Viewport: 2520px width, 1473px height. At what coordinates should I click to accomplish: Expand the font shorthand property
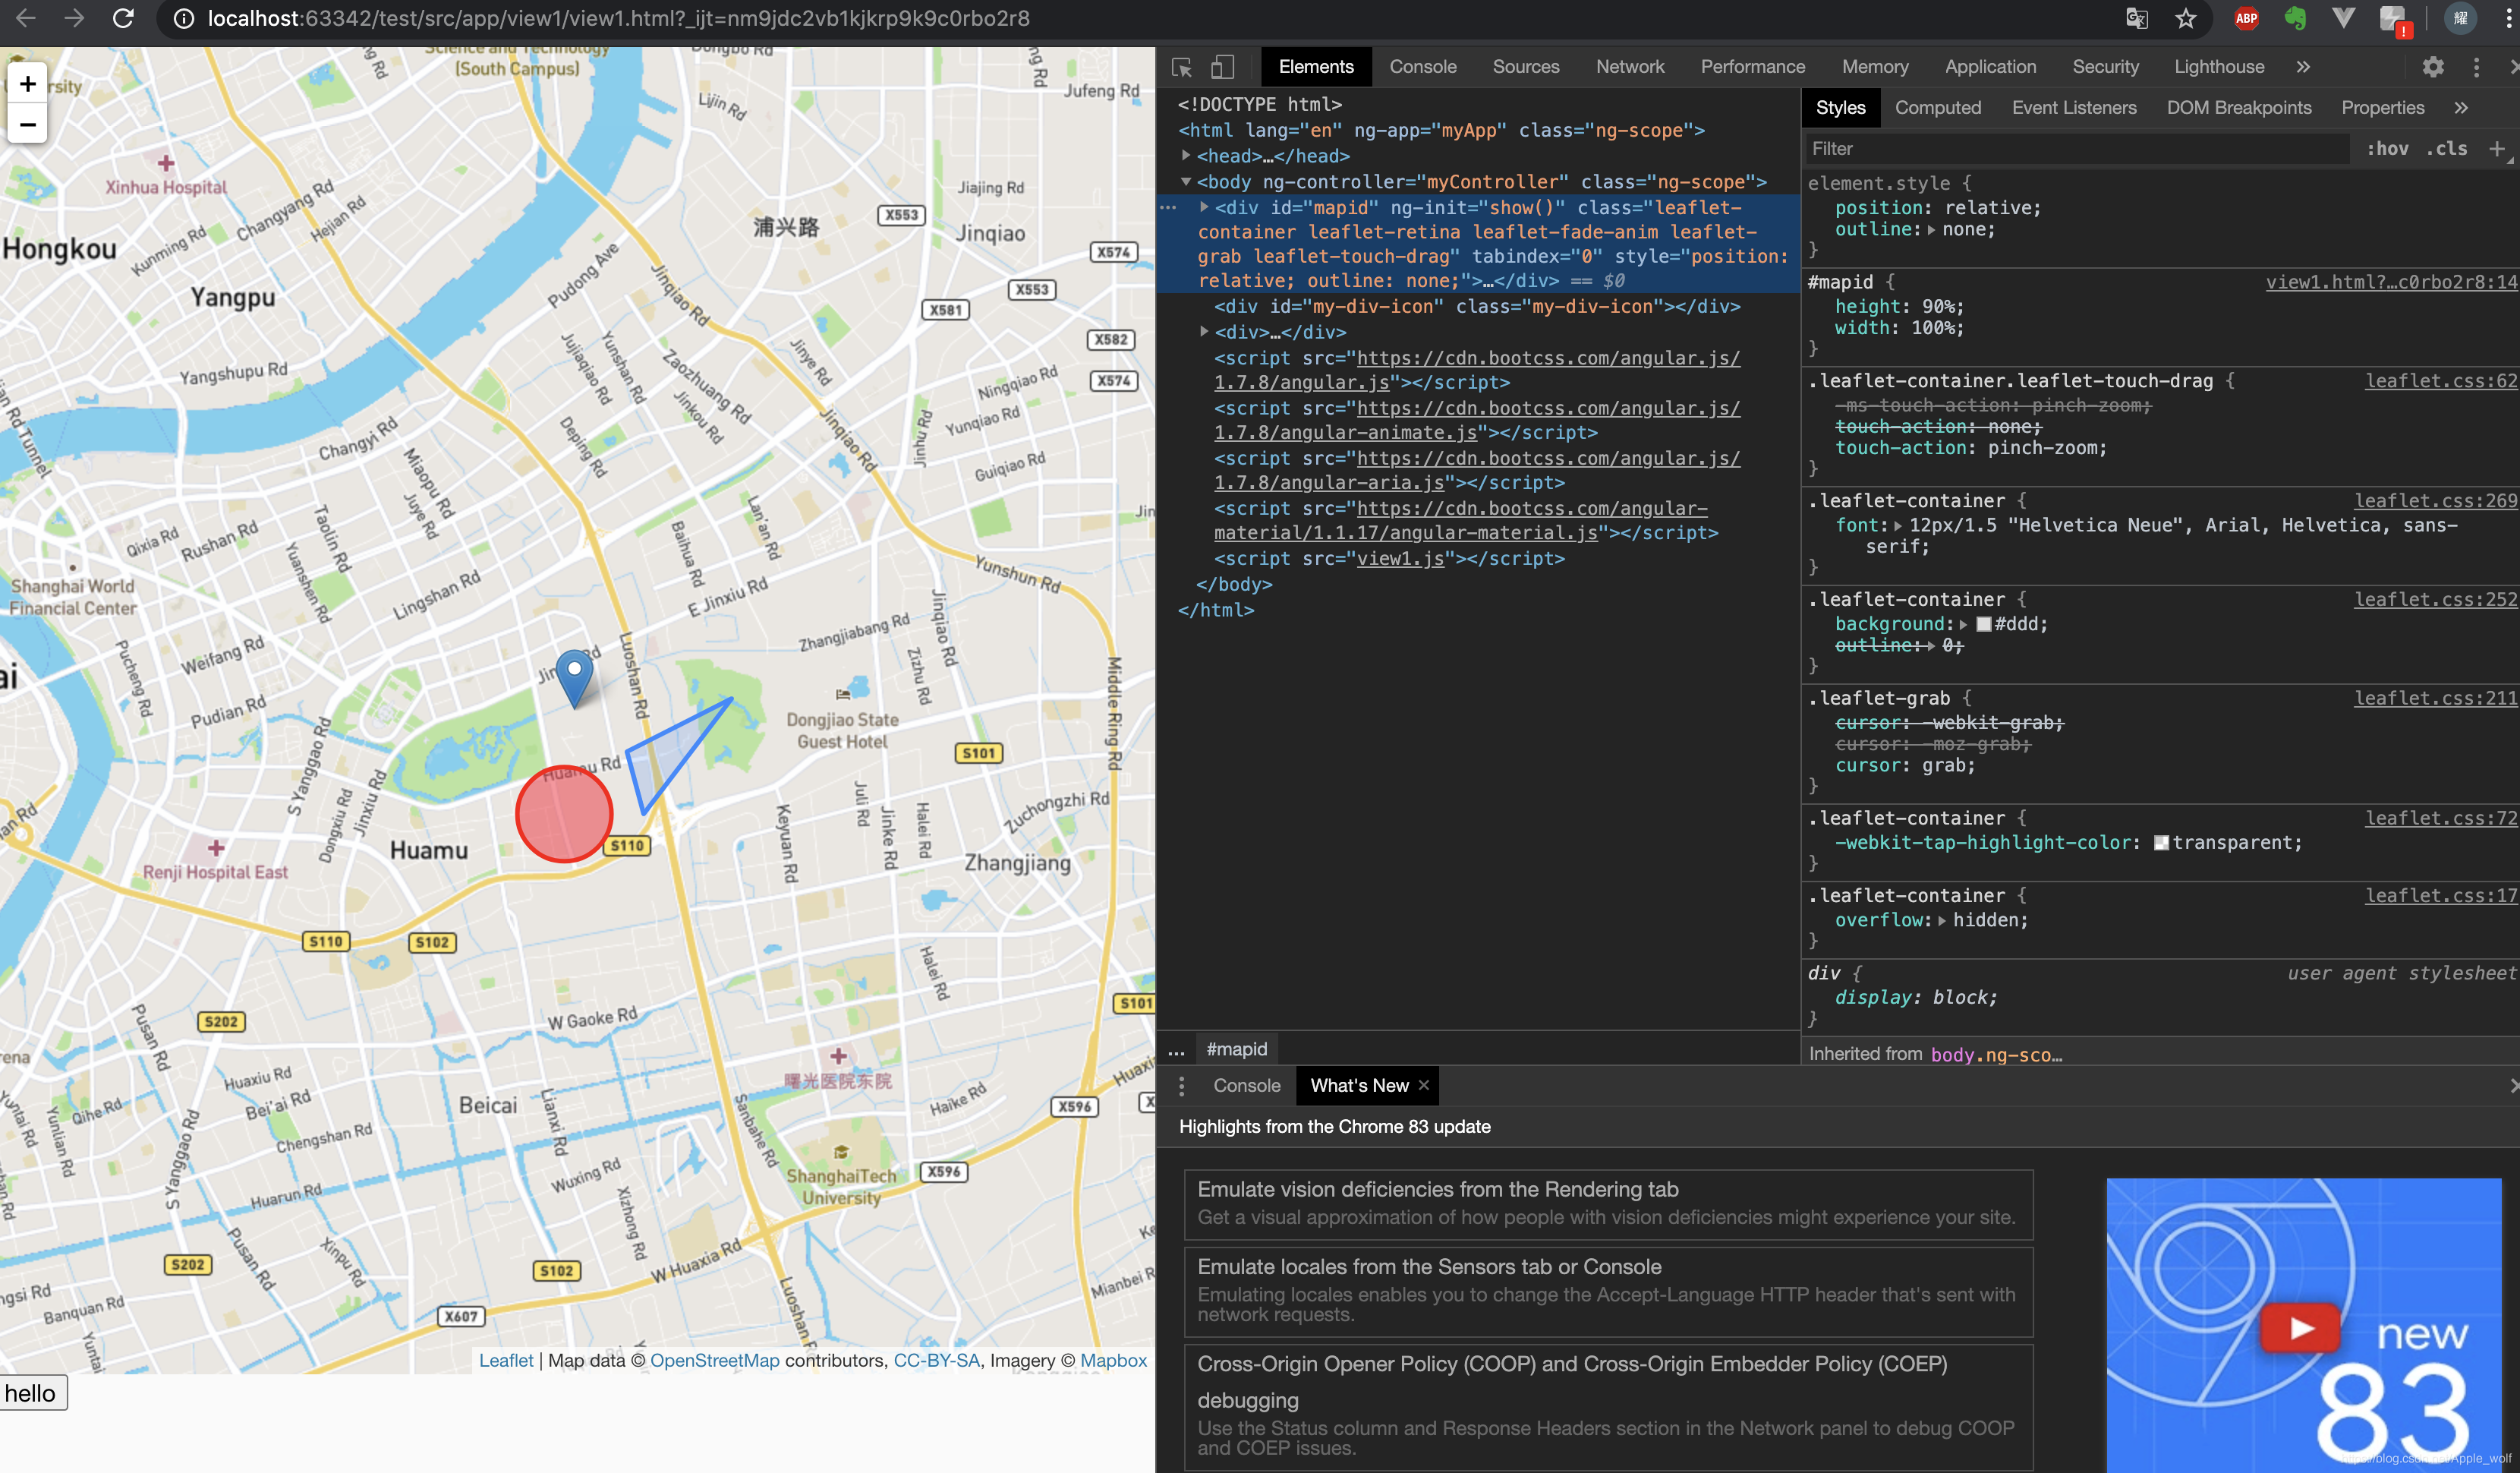pos(1898,526)
